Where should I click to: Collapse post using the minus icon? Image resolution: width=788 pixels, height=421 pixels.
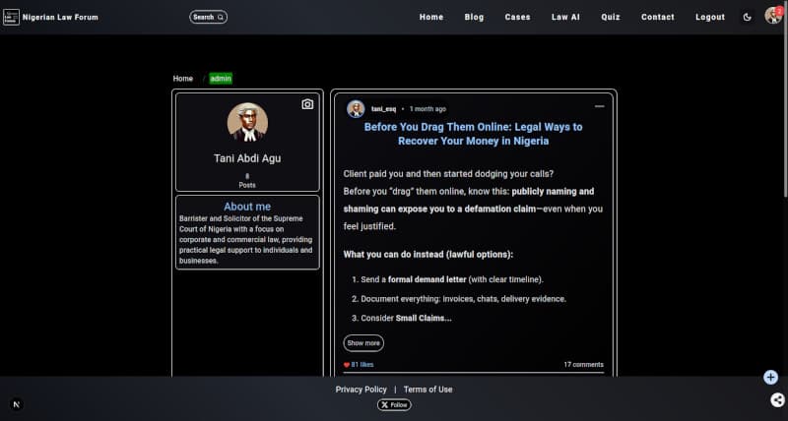point(600,106)
